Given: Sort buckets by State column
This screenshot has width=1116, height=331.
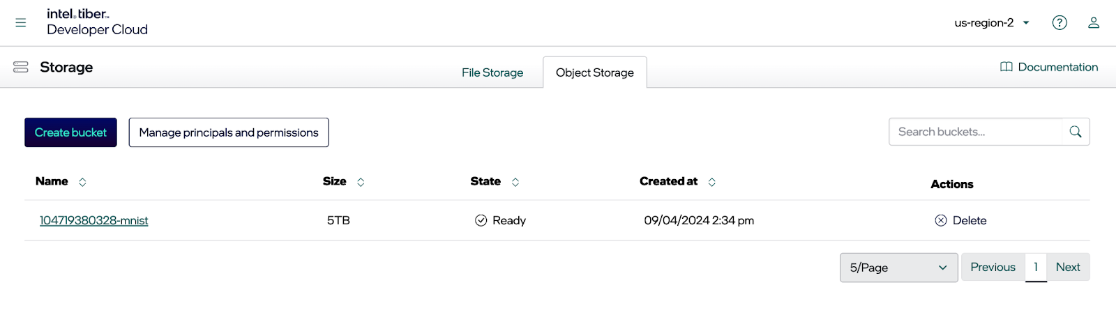Looking at the screenshot, I should 515,182.
